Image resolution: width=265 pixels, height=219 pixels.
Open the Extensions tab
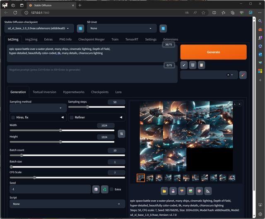(171, 39)
